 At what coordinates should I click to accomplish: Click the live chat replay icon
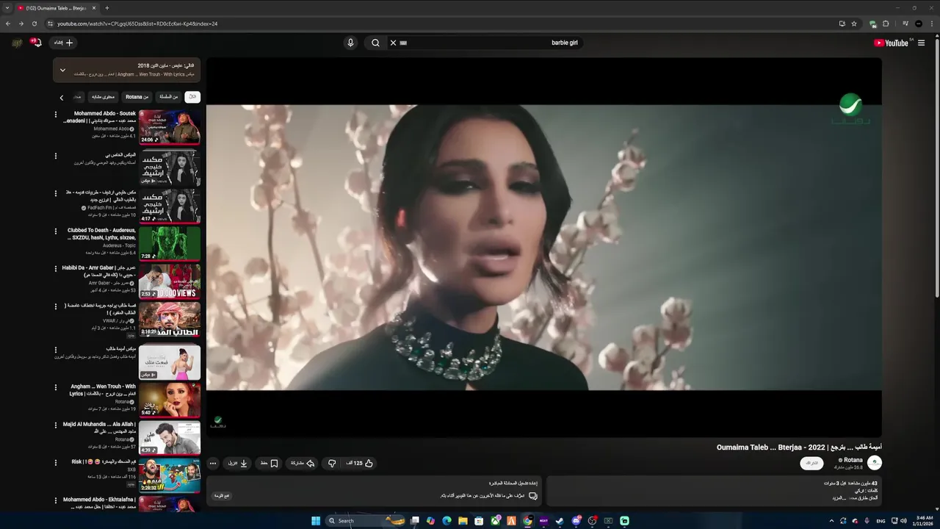pyautogui.click(x=533, y=496)
